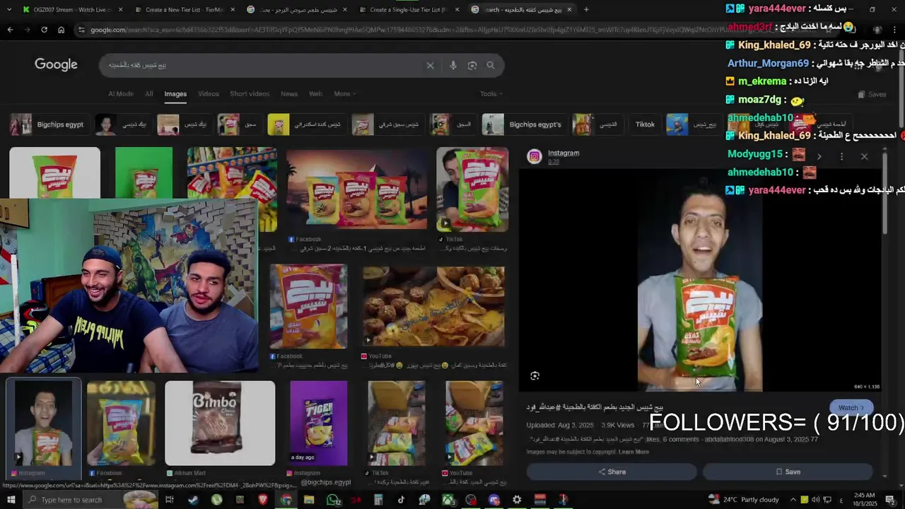Switch to the All results tab
The width and height of the screenshot is (905, 509).
click(148, 94)
